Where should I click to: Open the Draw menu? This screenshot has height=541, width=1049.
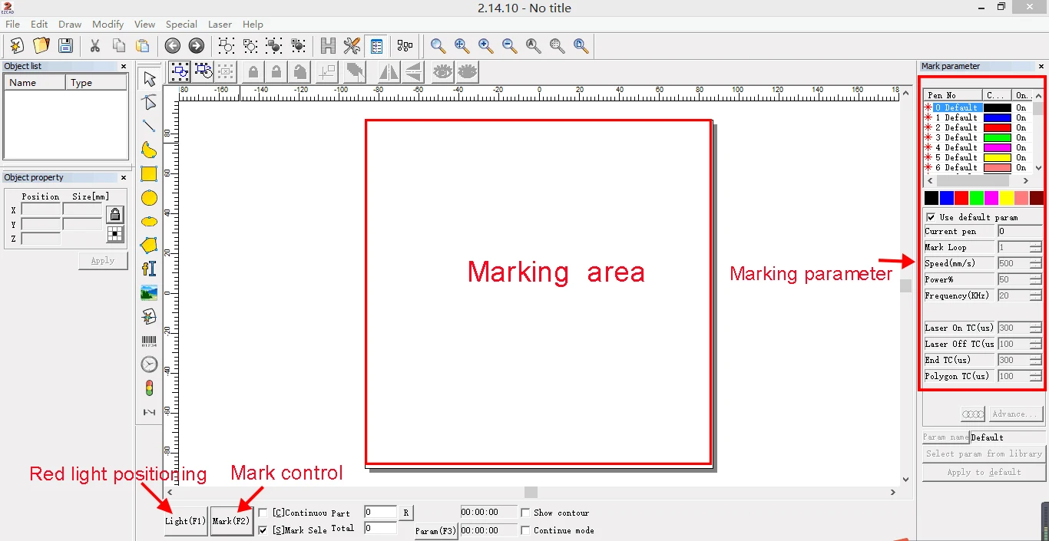[70, 24]
